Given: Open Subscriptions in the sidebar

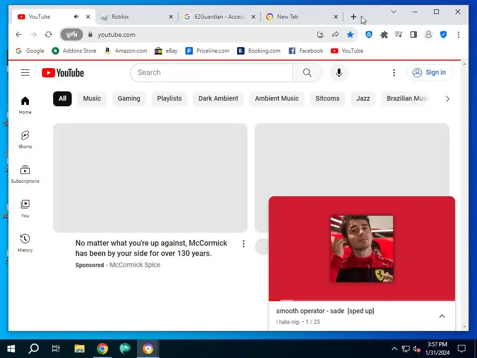Looking at the screenshot, I should [25, 174].
